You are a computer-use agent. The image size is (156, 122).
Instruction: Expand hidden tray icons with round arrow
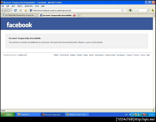(130, 115)
